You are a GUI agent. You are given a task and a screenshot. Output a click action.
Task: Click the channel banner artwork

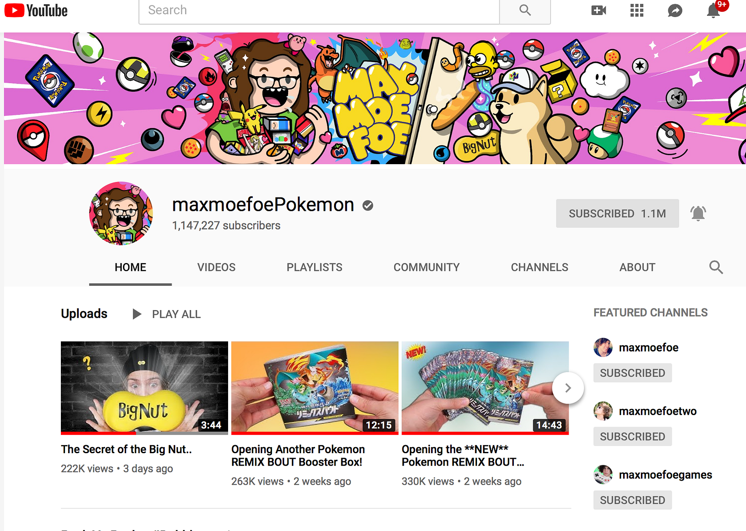click(375, 98)
